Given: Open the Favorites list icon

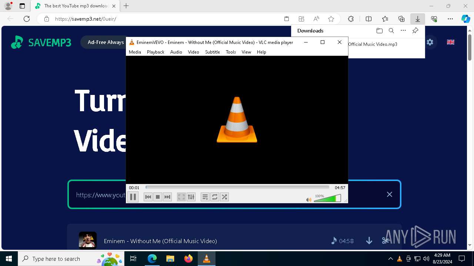Looking at the screenshot, I should [385, 19].
